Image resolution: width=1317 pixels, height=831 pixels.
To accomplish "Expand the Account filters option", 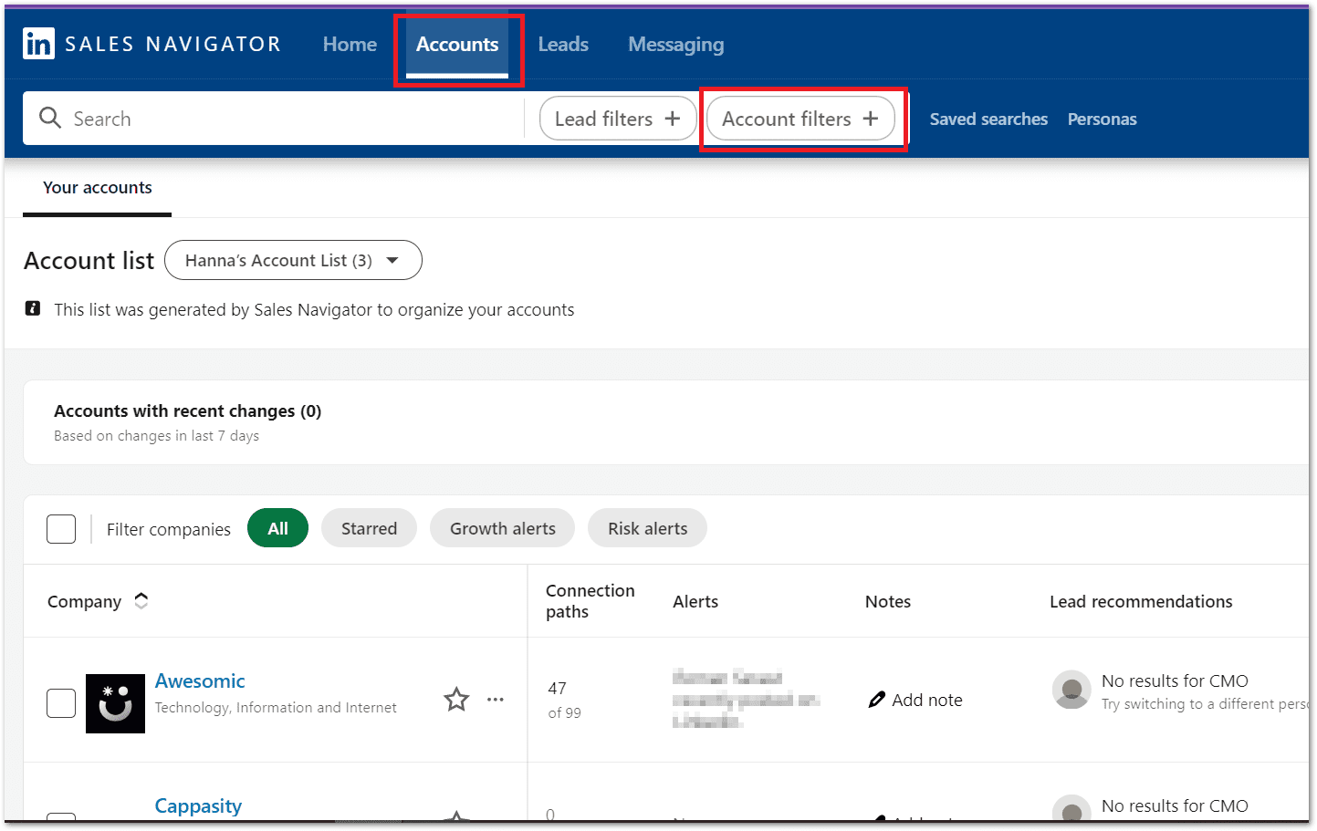I will (x=800, y=119).
